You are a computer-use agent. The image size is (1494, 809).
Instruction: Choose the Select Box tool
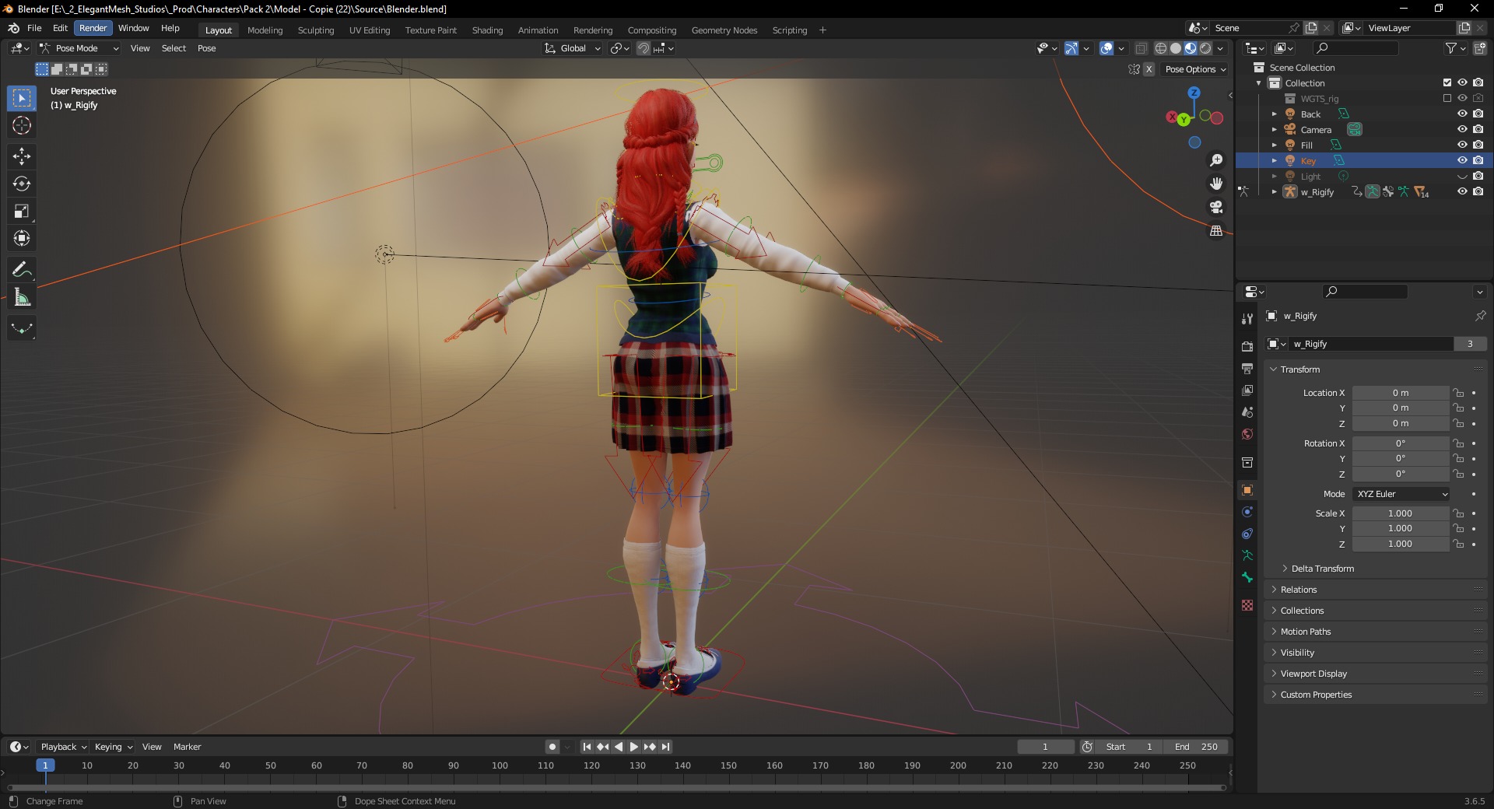[22, 98]
